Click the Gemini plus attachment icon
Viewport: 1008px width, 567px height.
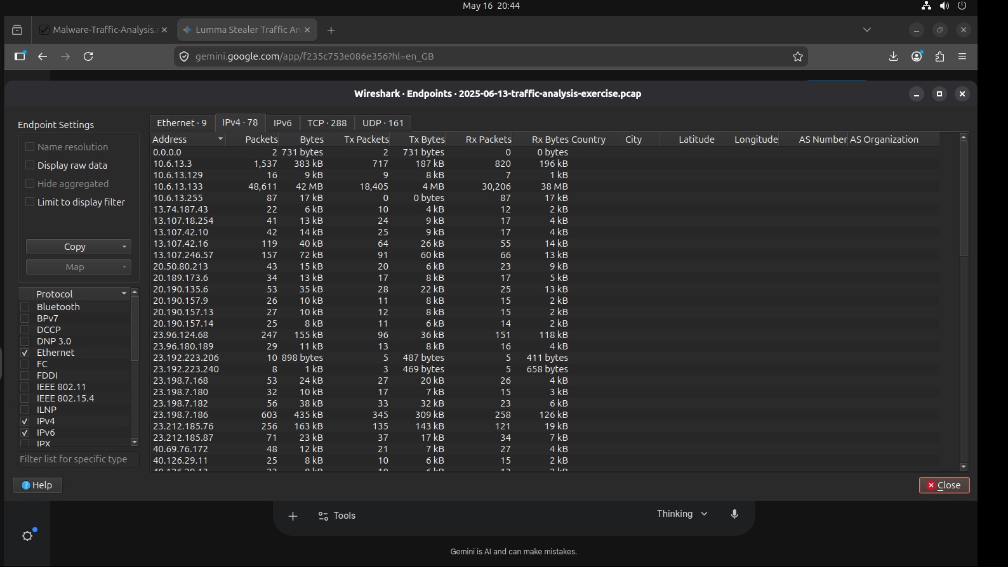click(x=293, y=516)
